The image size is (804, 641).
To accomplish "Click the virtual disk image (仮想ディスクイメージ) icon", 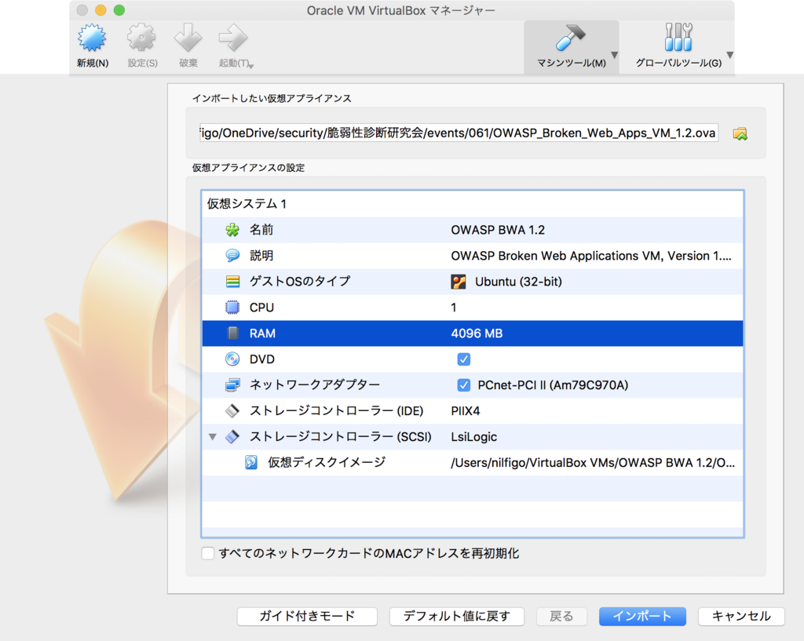I will [250, 462].
